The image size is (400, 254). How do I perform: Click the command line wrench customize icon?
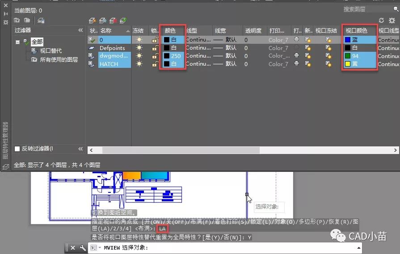tap(82, 247)
